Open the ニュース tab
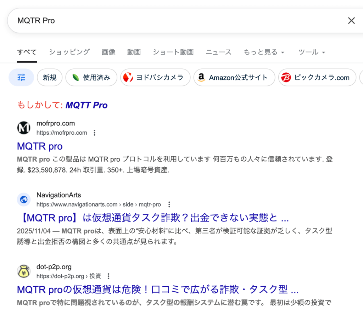 pyautogui.click(x=218, y=52)
